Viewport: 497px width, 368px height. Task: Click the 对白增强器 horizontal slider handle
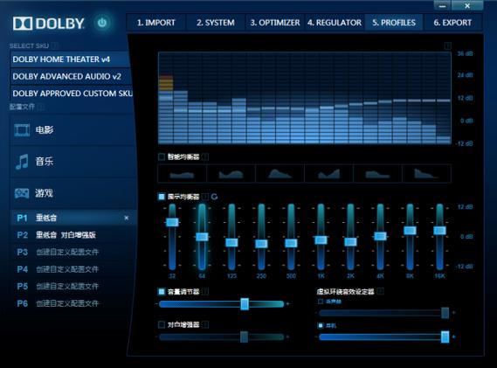(x=244, y=337)
